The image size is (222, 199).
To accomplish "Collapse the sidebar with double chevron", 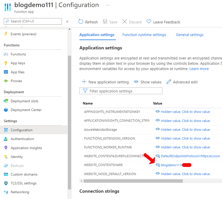I will tap(67, 21).
